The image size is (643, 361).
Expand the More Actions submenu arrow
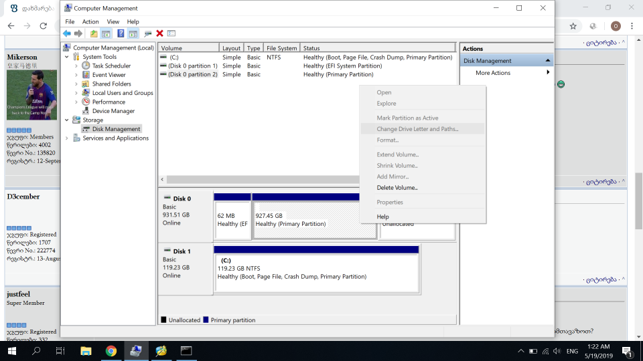coord(548,73)
